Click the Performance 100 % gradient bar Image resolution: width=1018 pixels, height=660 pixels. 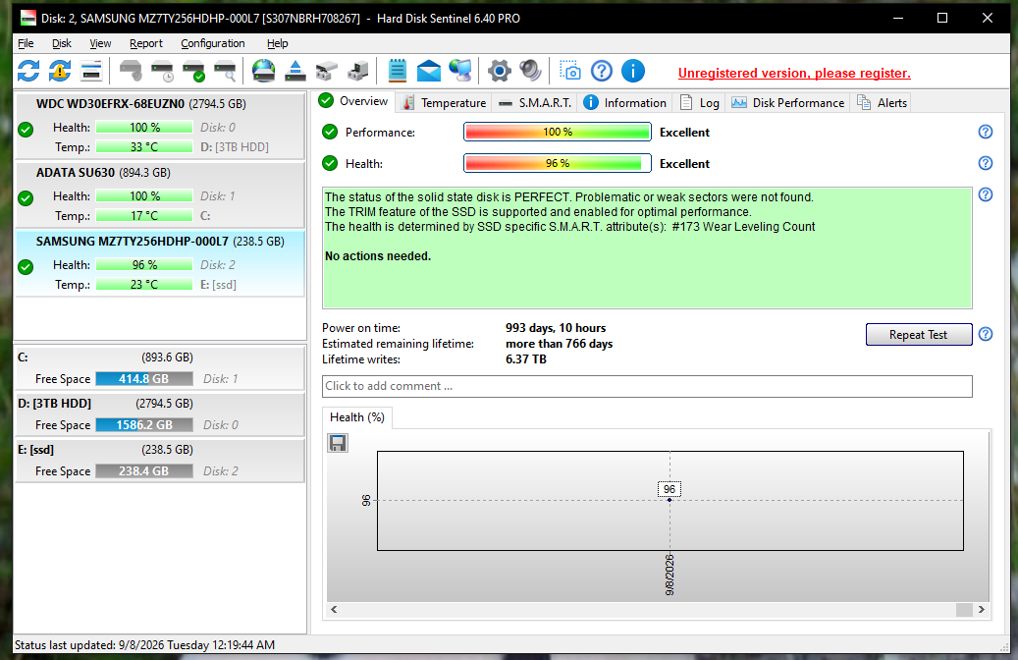(x=557, y=132)
